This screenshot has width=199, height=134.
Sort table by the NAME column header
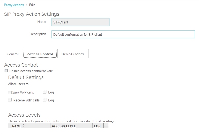tap(16, 126)
